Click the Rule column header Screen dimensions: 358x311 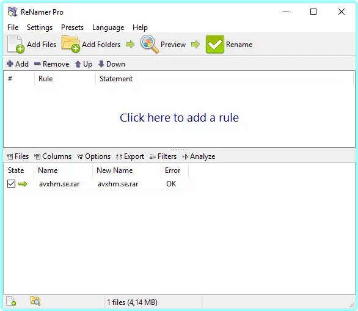pyautogui.click(x=65, y=79)
